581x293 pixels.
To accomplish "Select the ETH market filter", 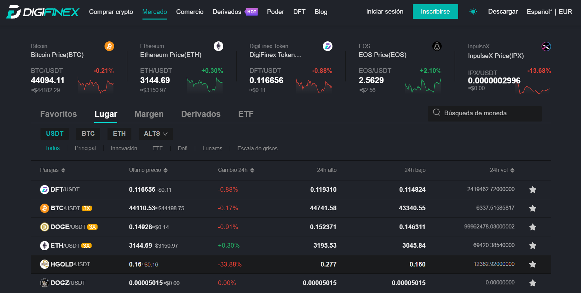I will click(119, 133).
